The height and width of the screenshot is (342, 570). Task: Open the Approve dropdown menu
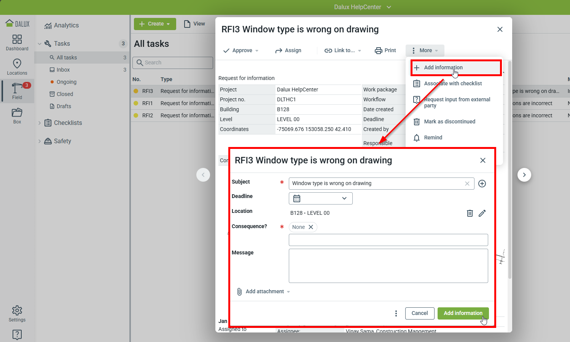click(x=241, y=50)
